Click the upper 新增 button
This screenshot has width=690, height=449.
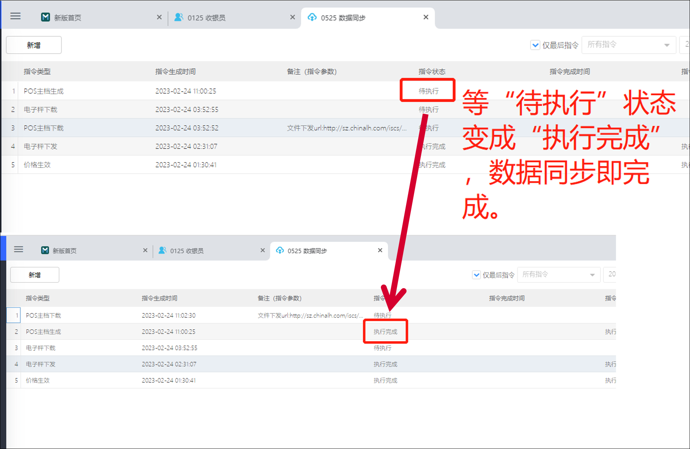click(34, 45)
